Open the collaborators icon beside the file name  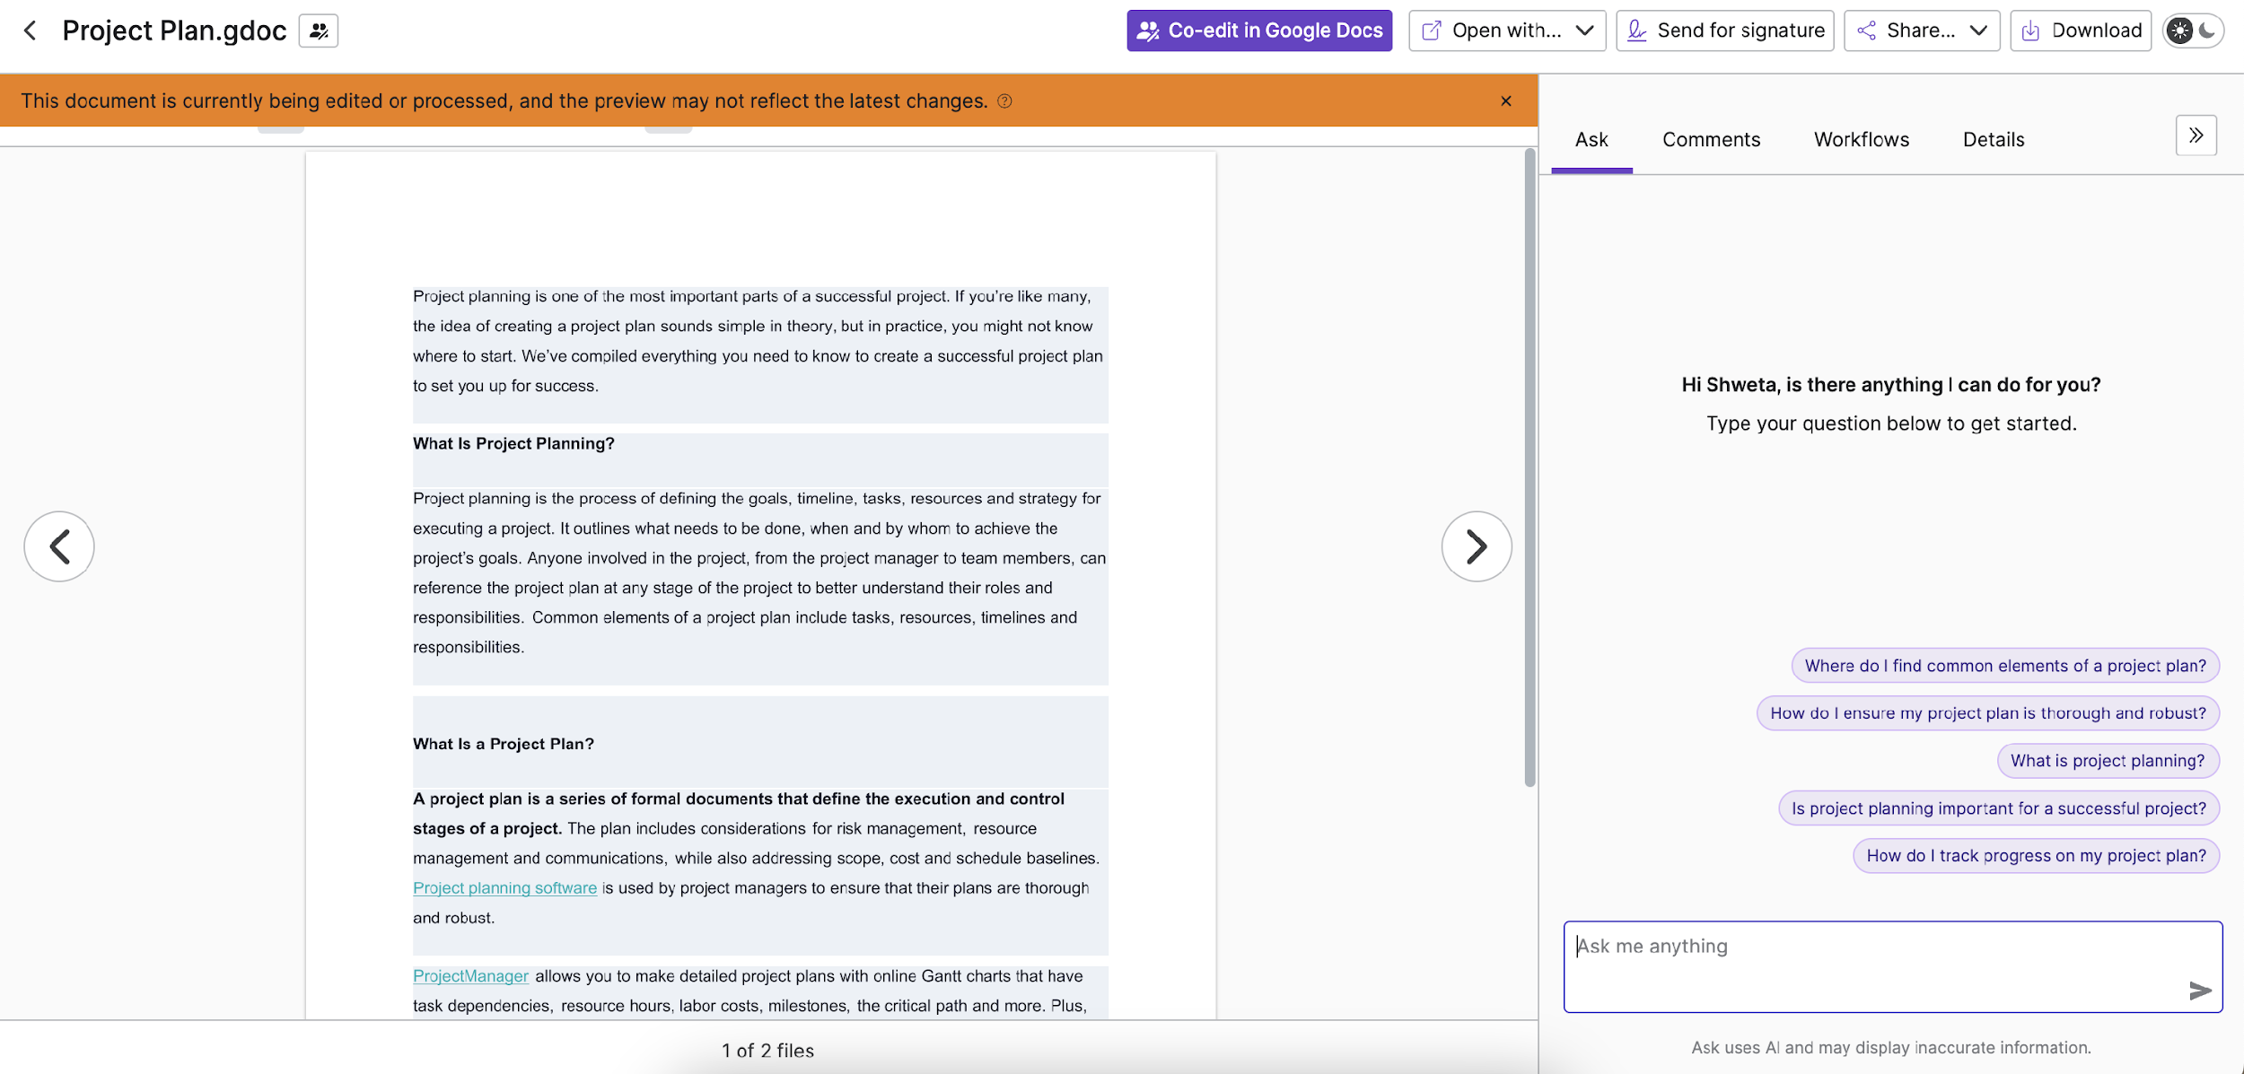[319, 31]
